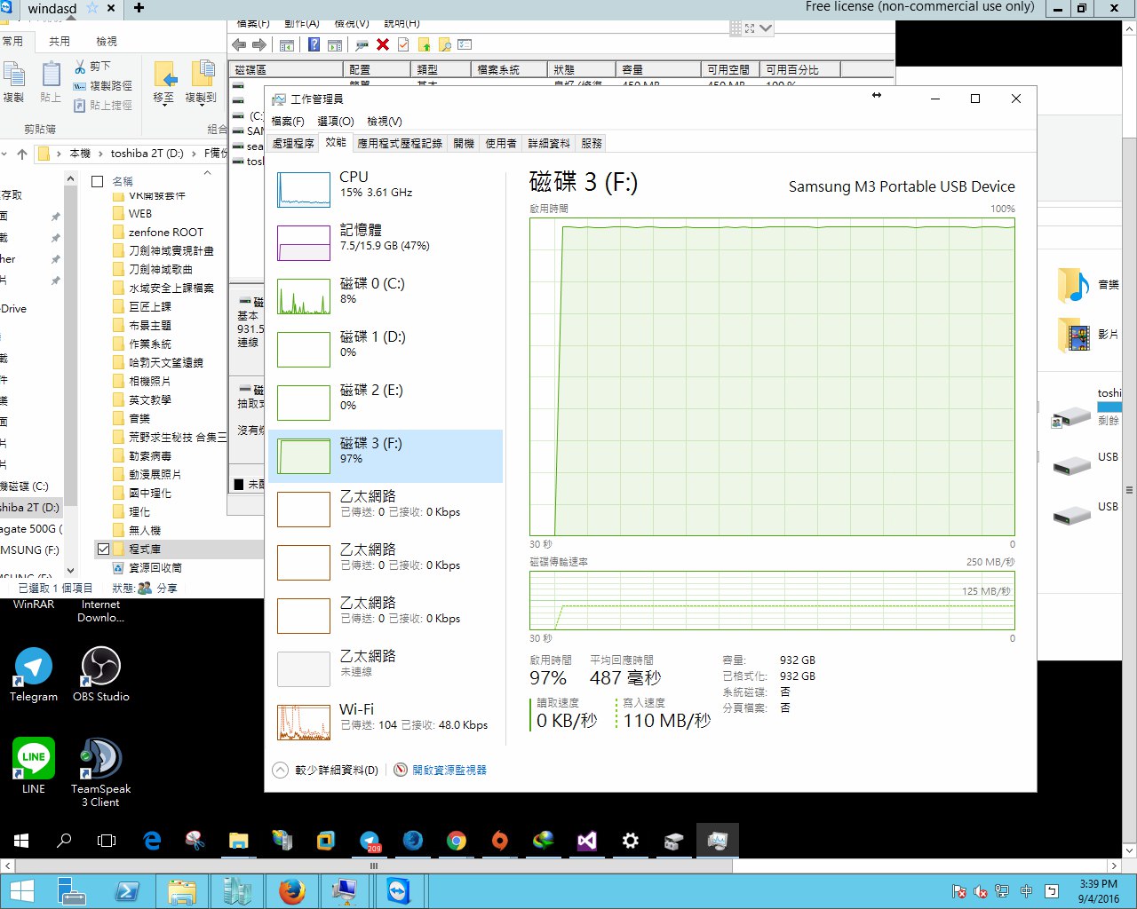Toggle the select-all checkbox beside 名稱

pos(98,181)
